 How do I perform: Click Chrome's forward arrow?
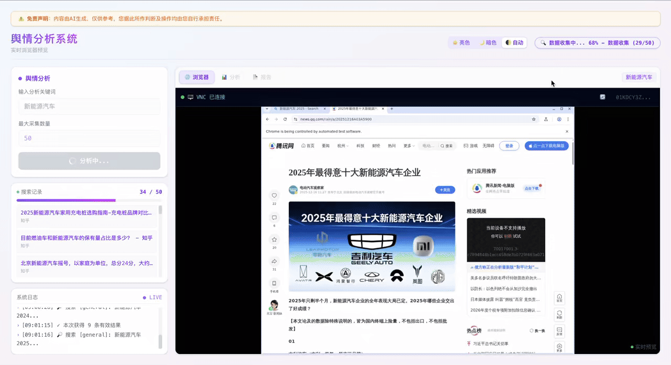pyautogui.click(x=276, y=119)
